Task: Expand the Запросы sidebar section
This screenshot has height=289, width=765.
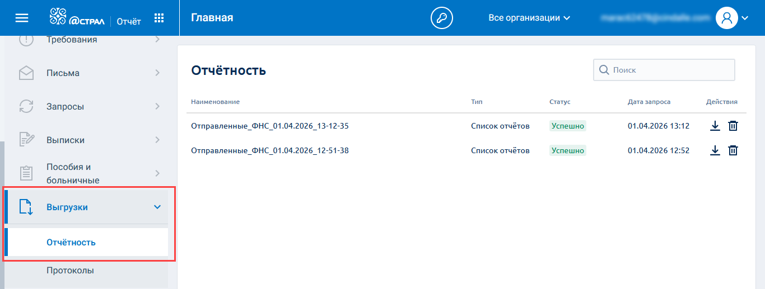Action: click(90, 106)
